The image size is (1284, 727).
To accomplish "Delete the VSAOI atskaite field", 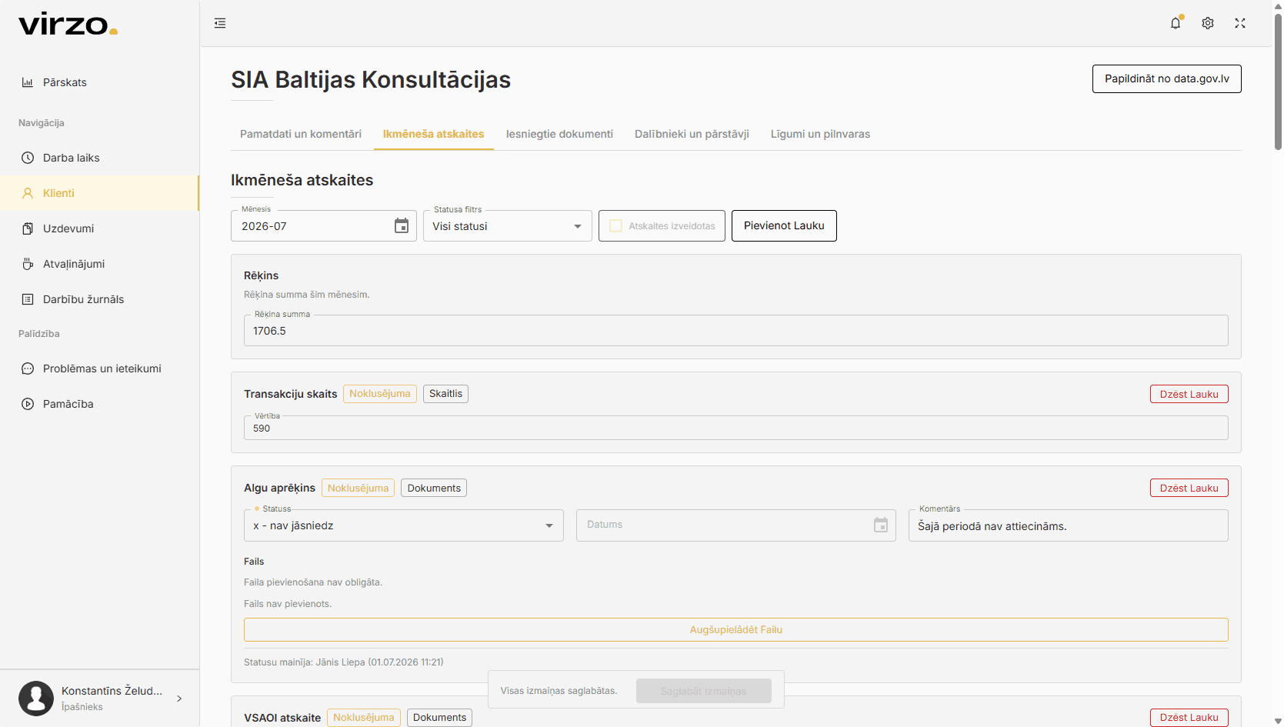I will [x=1189, y=717].
